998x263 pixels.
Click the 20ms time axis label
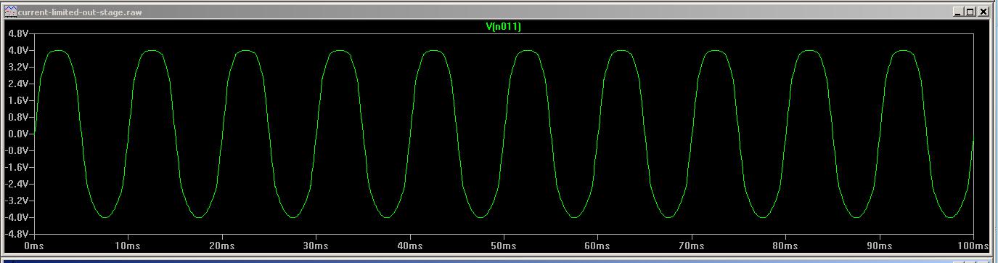(x=222, y=246)
